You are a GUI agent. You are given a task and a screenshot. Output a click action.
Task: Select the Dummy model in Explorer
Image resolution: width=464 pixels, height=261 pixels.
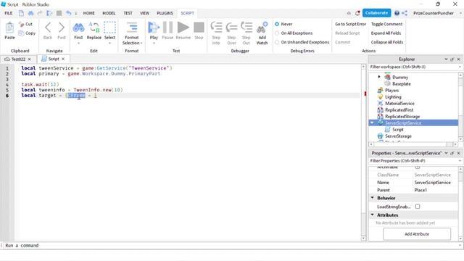point(400,78)
